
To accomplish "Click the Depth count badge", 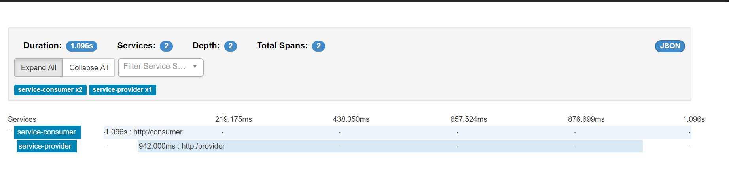I will pyautogui.click(x=231, y=46).
